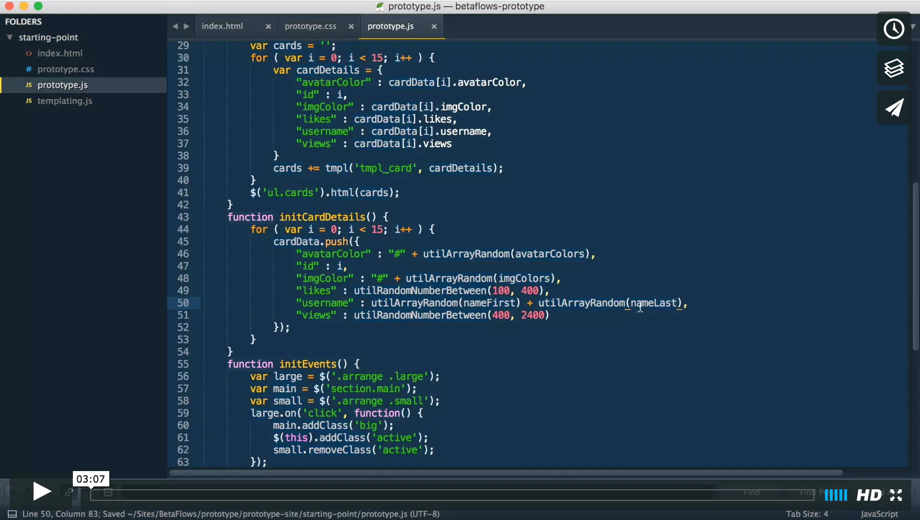
Task: Click the paper plane icon on the right sidebar
Action: [x=894, y=107]
